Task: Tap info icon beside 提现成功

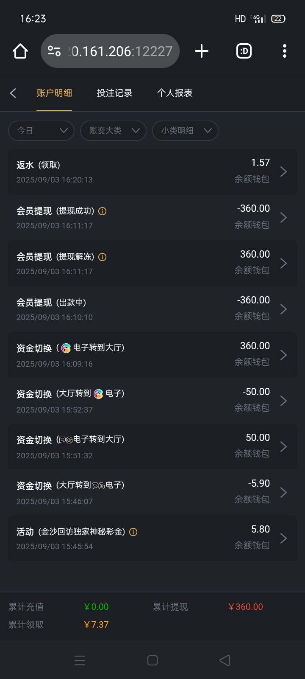Action: pos(103,211)
